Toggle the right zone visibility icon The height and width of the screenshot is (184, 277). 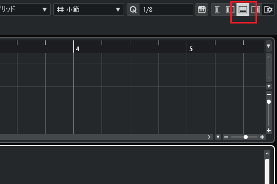255,10
